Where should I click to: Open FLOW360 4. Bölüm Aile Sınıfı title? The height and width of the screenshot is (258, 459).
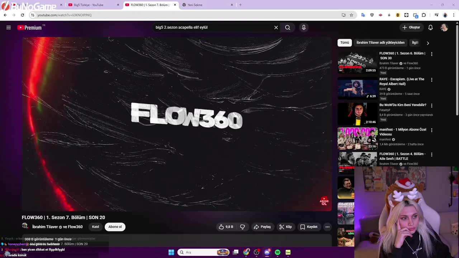(x=402, y=156)
